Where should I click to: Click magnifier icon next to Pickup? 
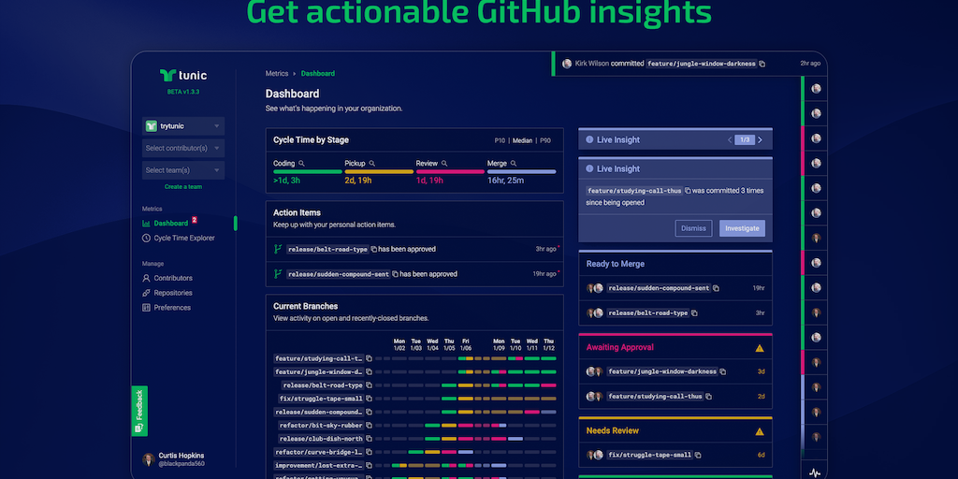point(372,164)
